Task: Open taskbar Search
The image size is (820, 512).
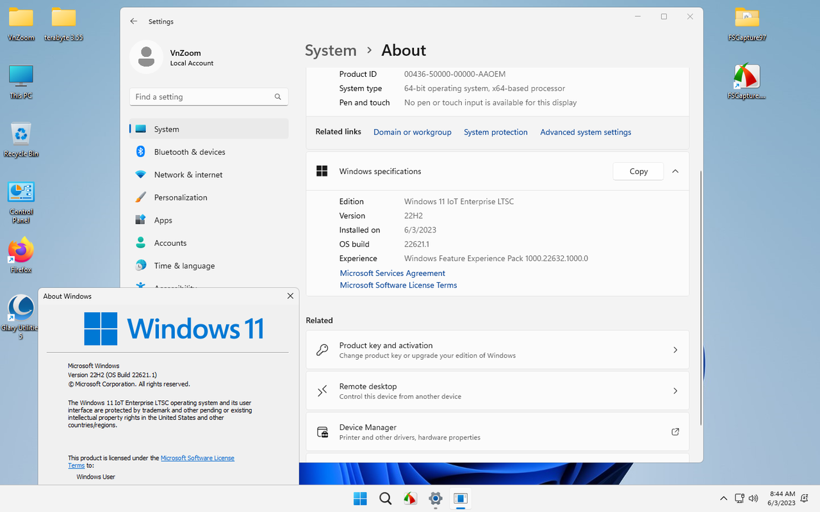Action: [385, 499]
